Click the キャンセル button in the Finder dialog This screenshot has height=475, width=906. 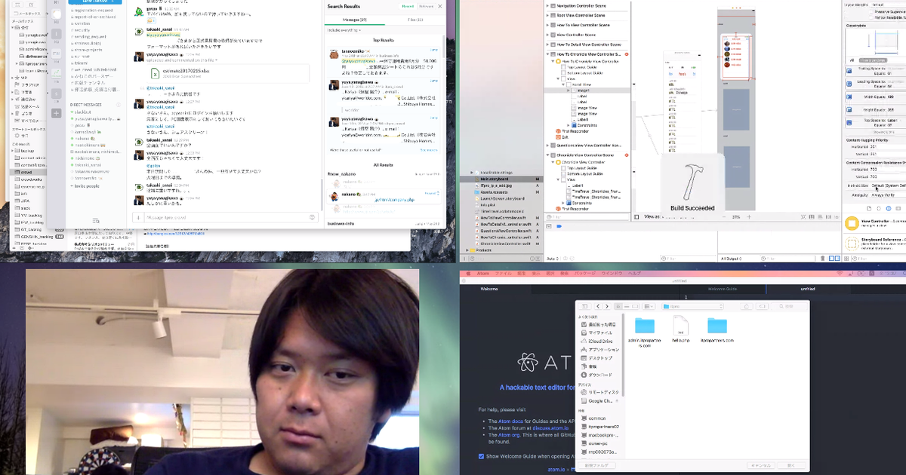tap(760, 465)
